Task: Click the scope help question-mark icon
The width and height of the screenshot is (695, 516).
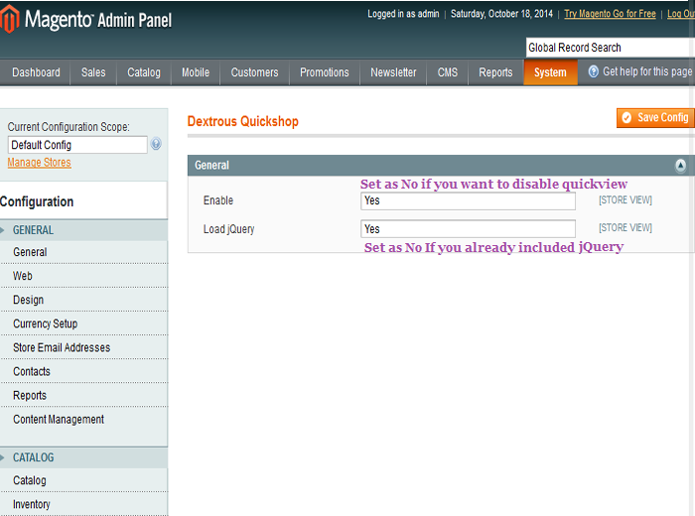Action: click(x=156, y=144)
